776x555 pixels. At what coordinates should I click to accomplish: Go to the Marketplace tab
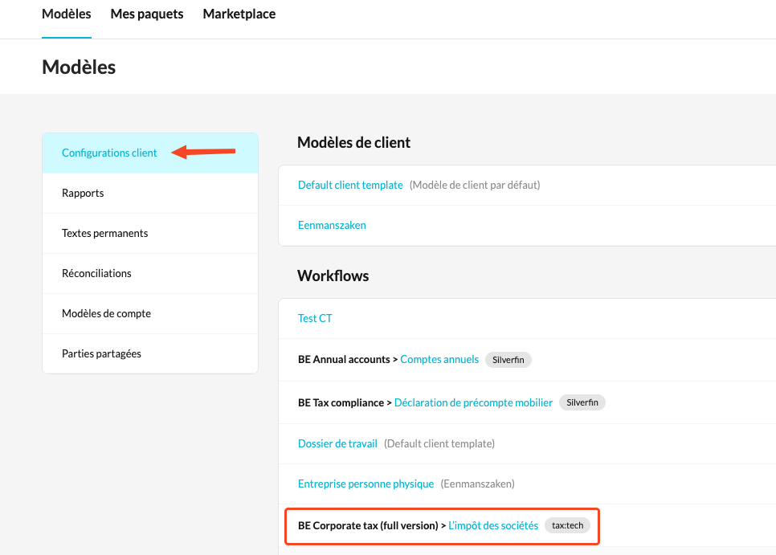(239, 14)
